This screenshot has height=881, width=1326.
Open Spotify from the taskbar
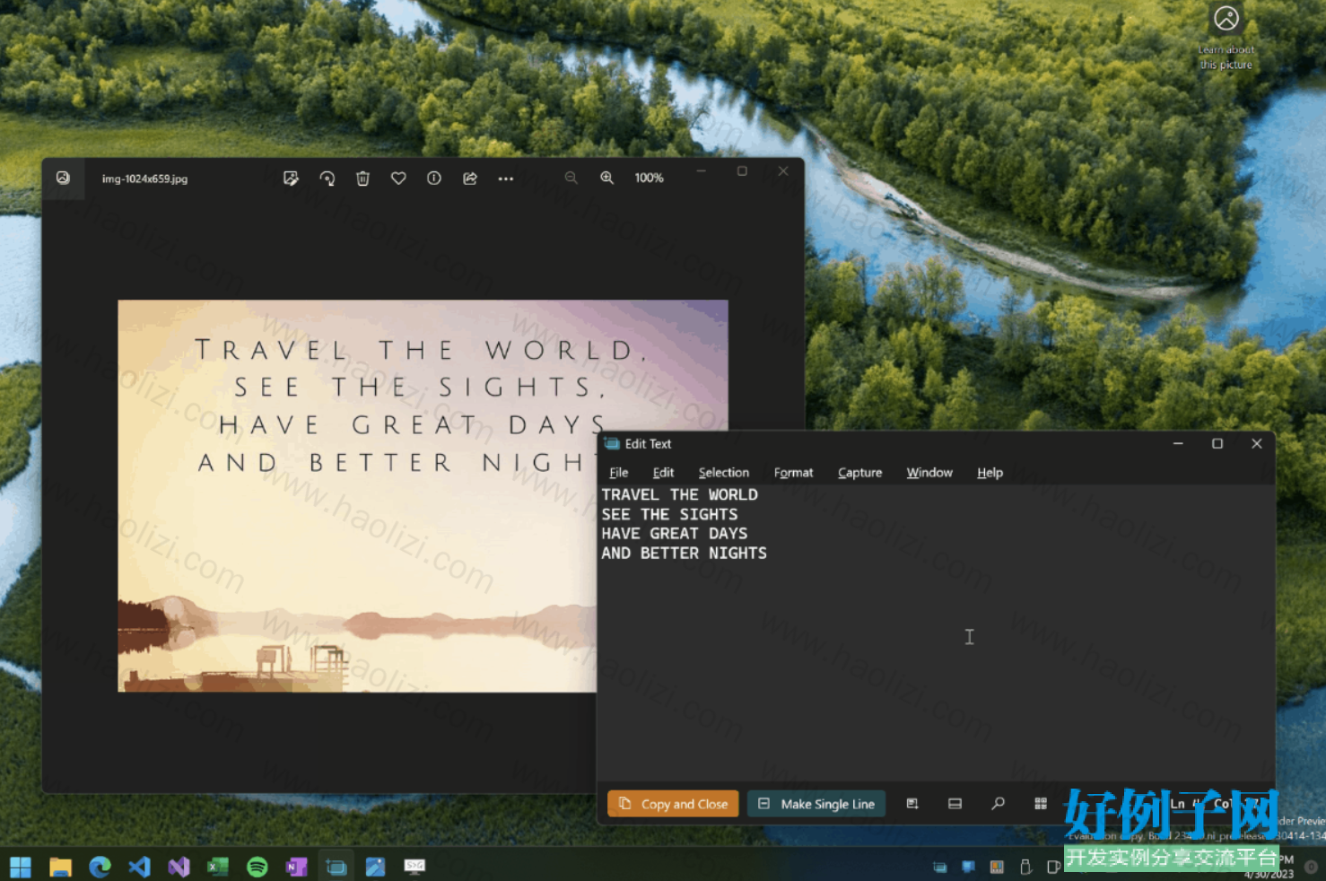click(257, 867)
